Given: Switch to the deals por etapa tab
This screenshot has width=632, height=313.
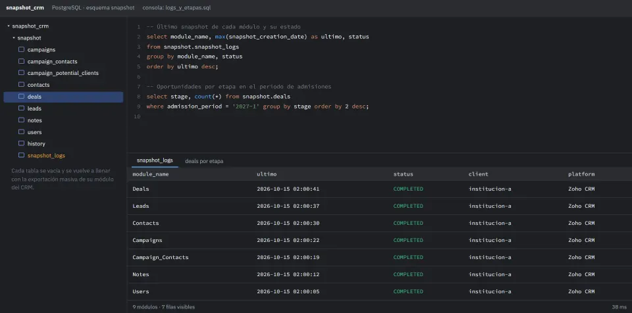Looking at the screenshot, I should tap(204, 160).
